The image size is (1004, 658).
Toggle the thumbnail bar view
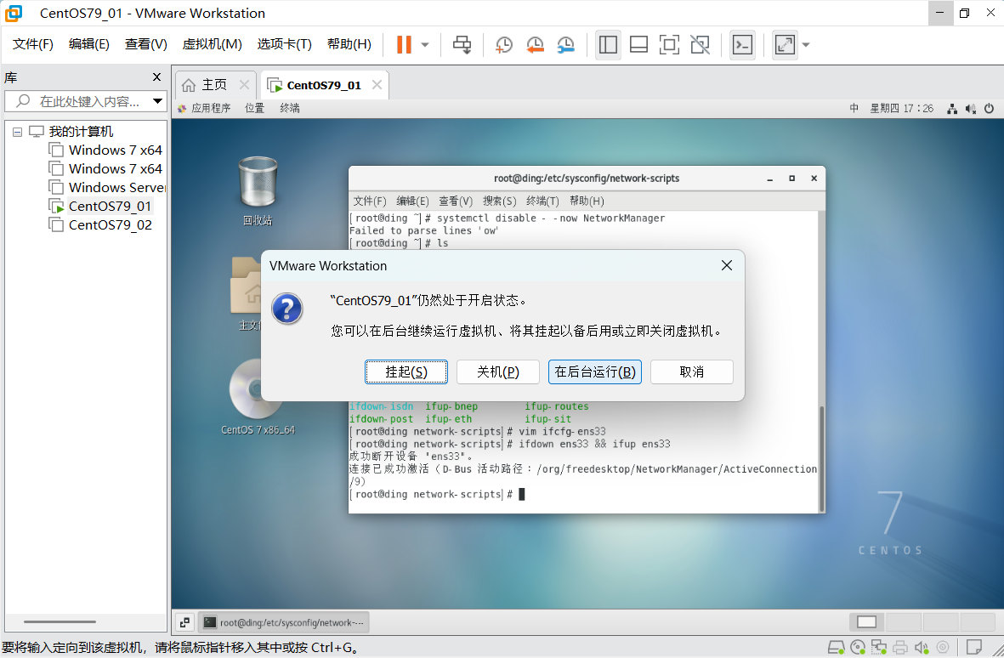638,45
